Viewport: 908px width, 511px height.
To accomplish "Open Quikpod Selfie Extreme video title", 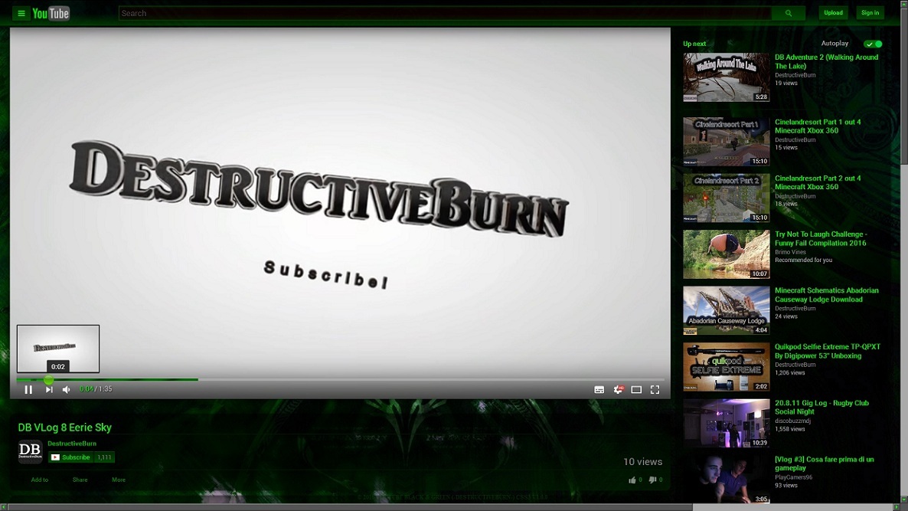I will [x=828, y=351].
